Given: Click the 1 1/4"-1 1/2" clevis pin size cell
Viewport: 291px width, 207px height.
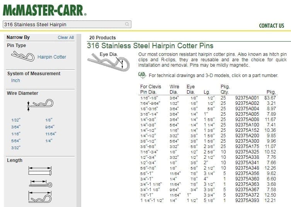Looking at the screenshot, I should (x=152, y=200).
